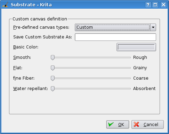Click the Absorbent label
Image resolution: width=169 pixels, height=134 pixels.
click(144, 89)
